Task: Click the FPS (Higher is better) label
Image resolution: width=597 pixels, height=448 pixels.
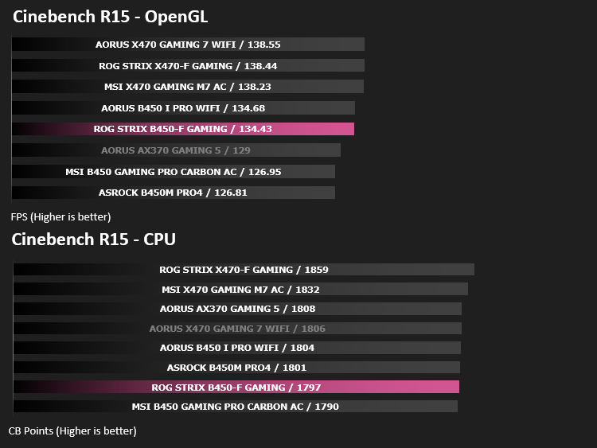Action: (x=61, y=217)
